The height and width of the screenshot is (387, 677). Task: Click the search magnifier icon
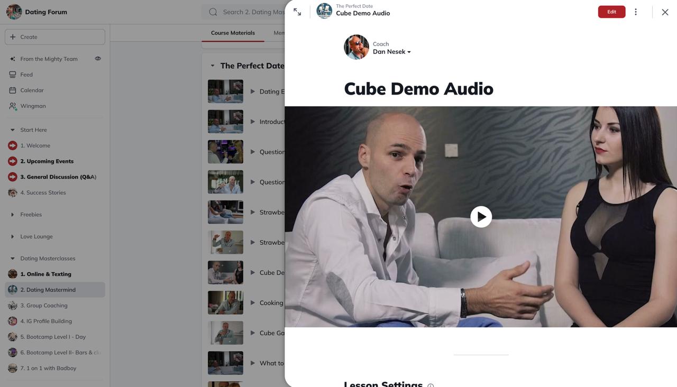pos(213,12)
